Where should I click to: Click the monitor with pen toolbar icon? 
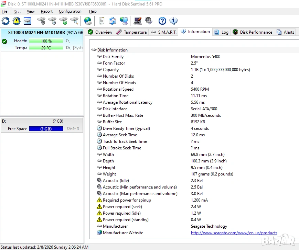click(x=138, y=21)
